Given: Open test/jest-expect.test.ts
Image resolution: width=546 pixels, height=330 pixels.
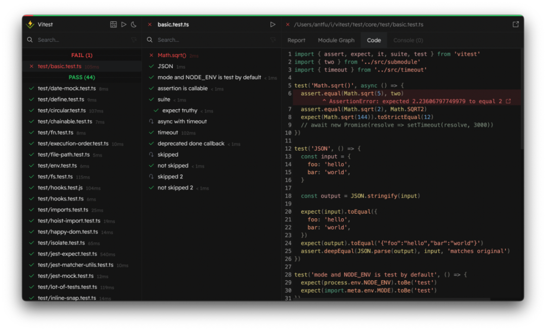Looking at the screenshot, I should pyautogui.click(x=82, y=254).
